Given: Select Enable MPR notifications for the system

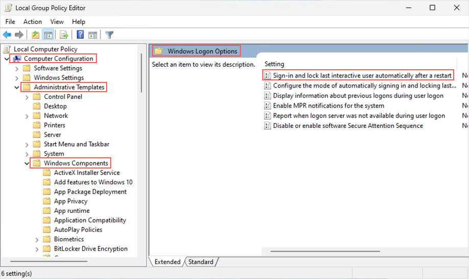Looking at the screenshot, I should [x=329, y=105].
